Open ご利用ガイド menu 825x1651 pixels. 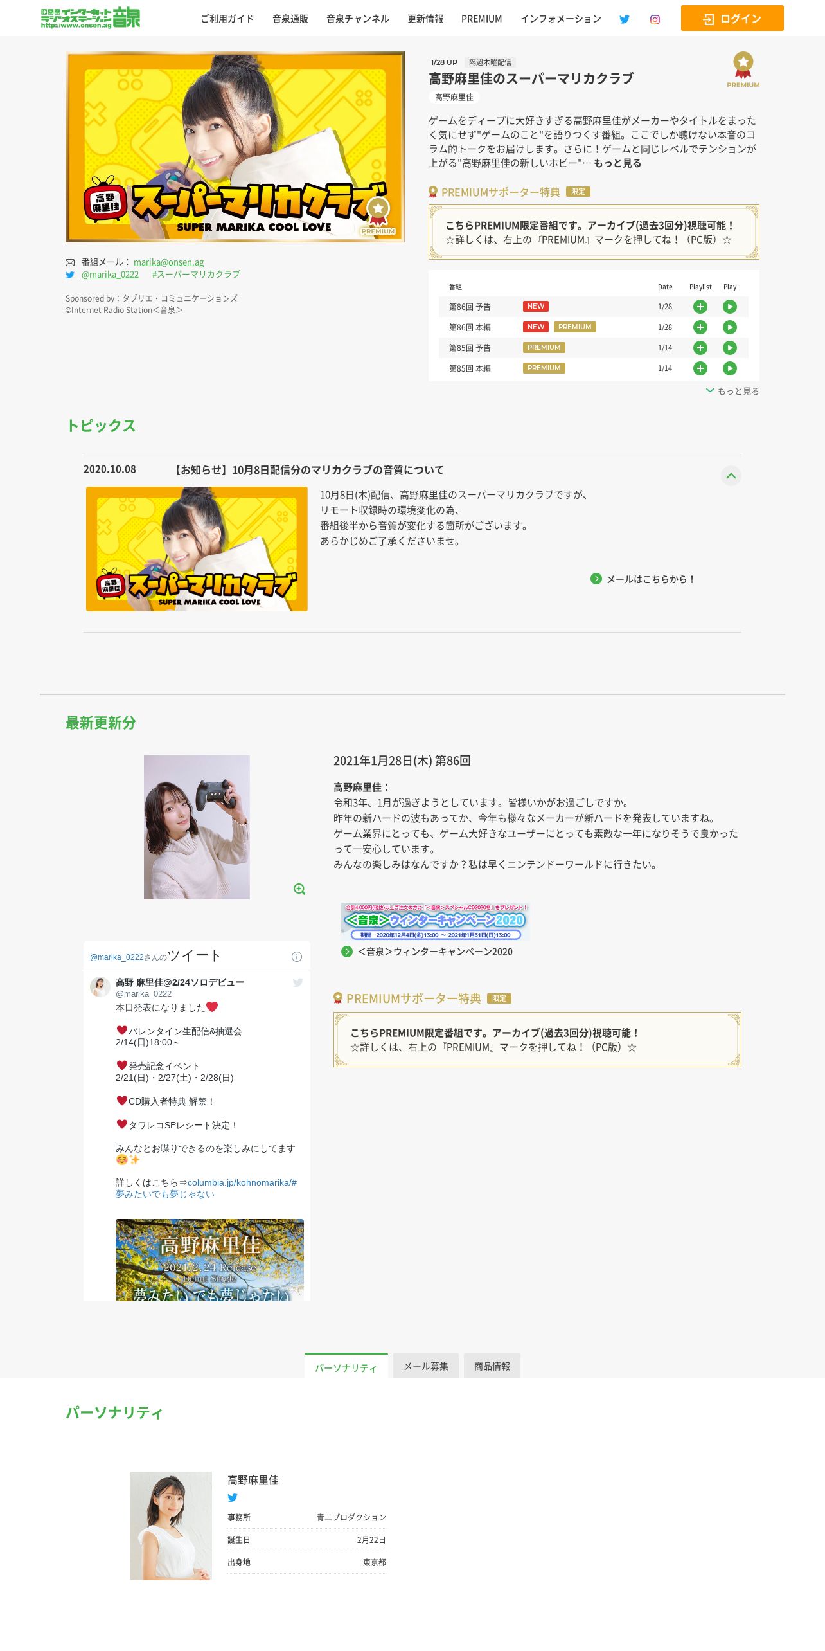(227, 19)
